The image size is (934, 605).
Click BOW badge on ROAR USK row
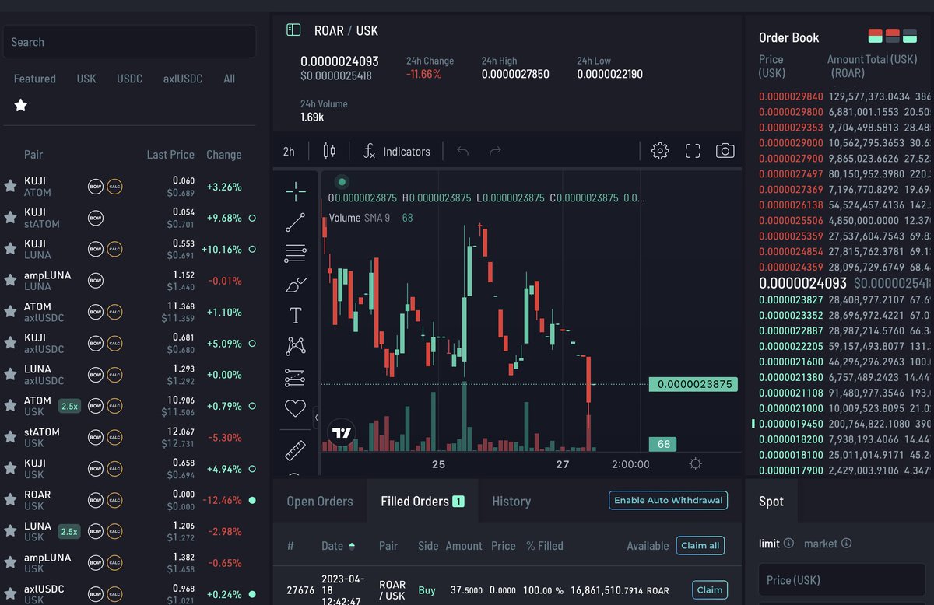click(x=96, y=500)
